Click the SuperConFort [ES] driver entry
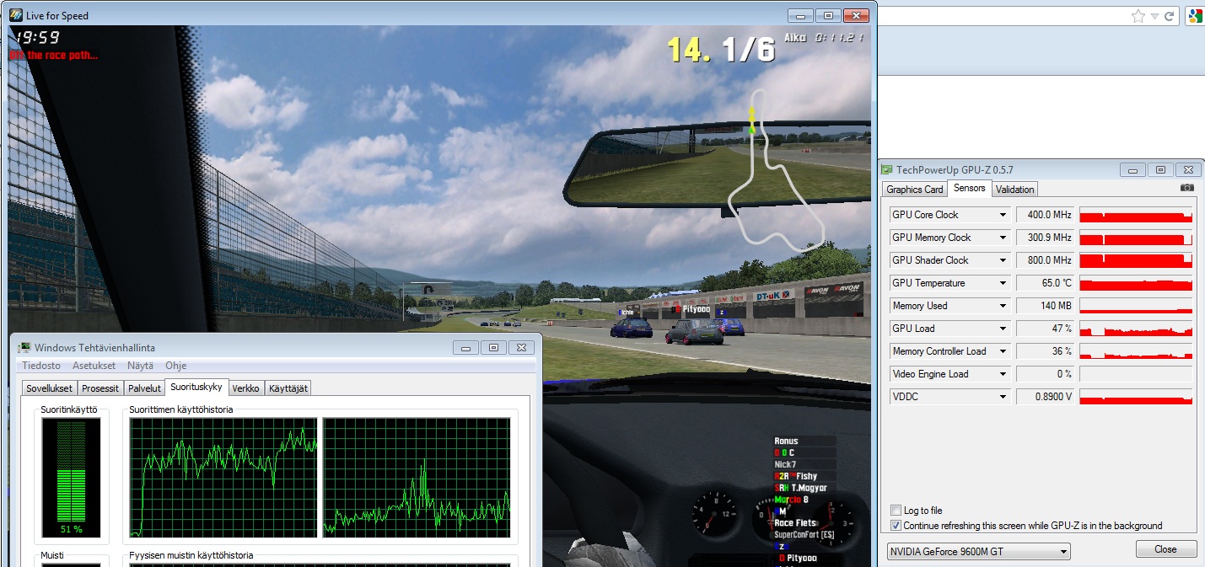The height and width of the screenshot is (567, 1205). 804,535
